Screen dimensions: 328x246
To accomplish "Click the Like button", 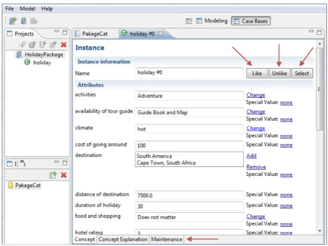I will (257, 73).
